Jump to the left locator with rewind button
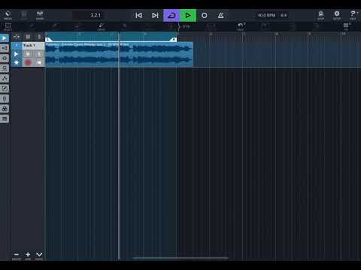The image size is (361, 270). [138, 16]
